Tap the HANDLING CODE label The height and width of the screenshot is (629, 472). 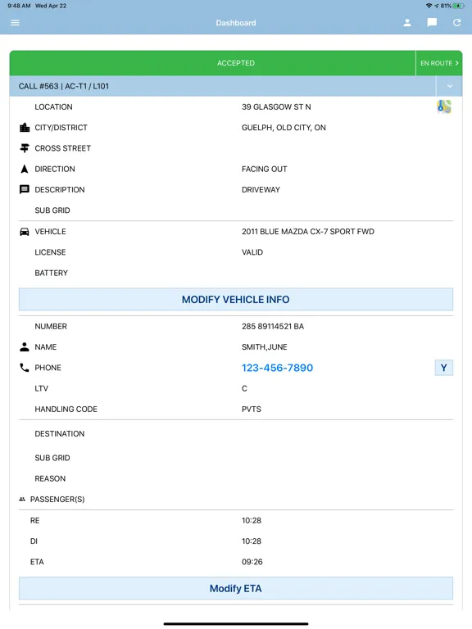(66, 409)
